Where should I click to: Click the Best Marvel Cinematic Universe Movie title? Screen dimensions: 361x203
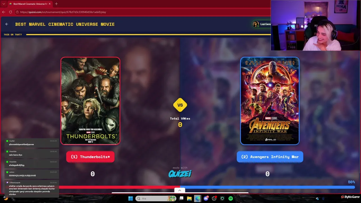65,24
